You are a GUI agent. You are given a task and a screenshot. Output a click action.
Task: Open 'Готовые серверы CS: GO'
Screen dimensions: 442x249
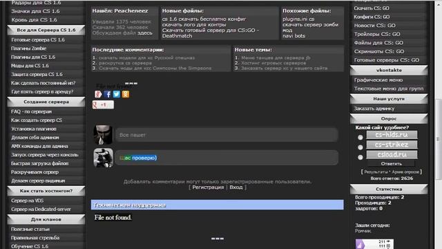387,60
